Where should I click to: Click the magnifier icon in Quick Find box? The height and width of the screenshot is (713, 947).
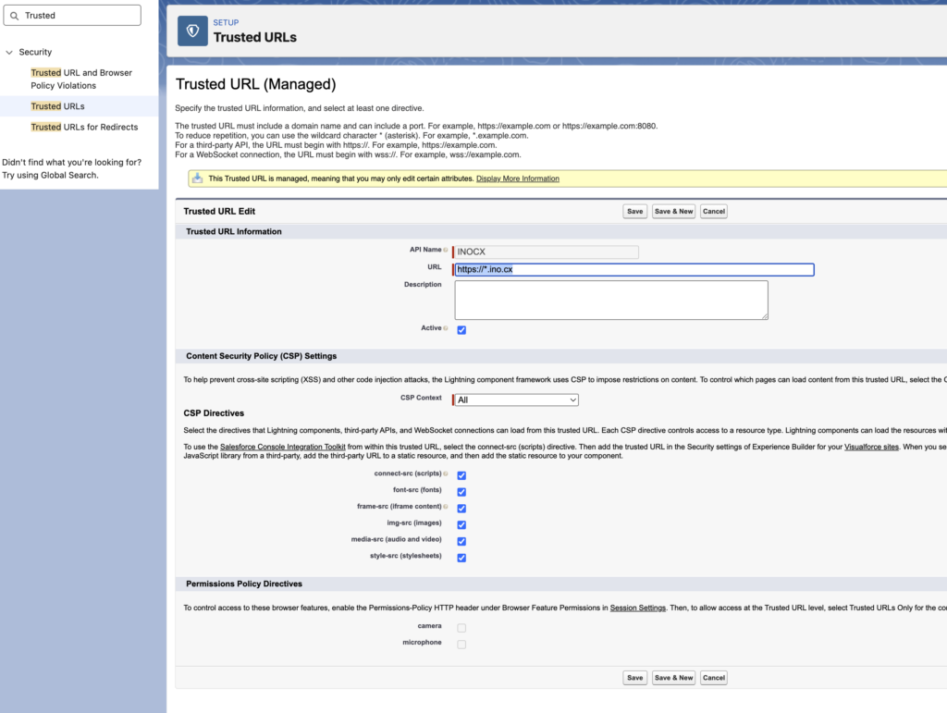click(14, 16)
